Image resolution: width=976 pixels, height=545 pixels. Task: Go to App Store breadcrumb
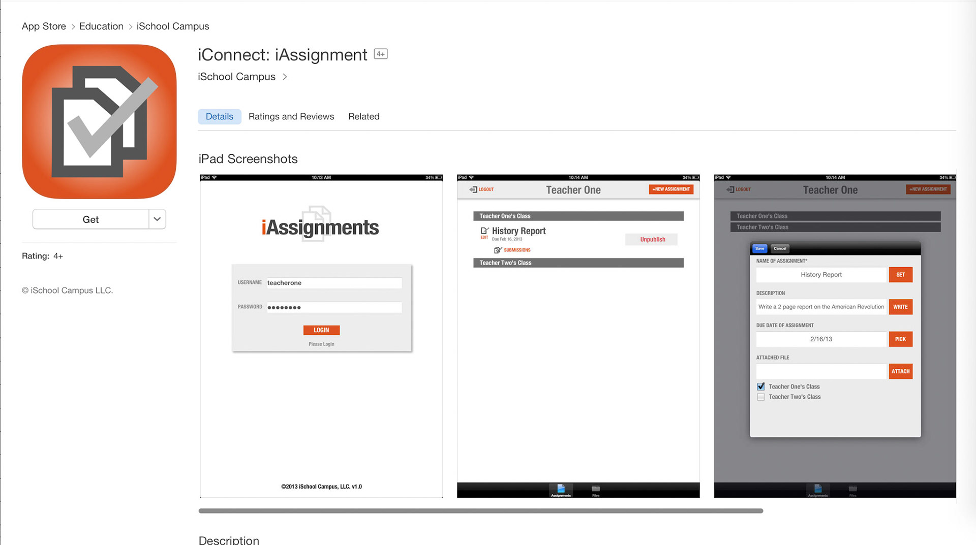pyautogui.click(x=44, y=26)
